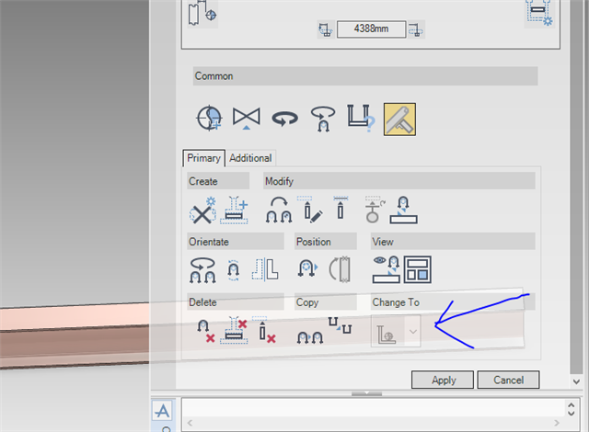Click the panel scrollbar down arrow
The width and height of the screenshot is (589, 432).
[x=577, y=381]
